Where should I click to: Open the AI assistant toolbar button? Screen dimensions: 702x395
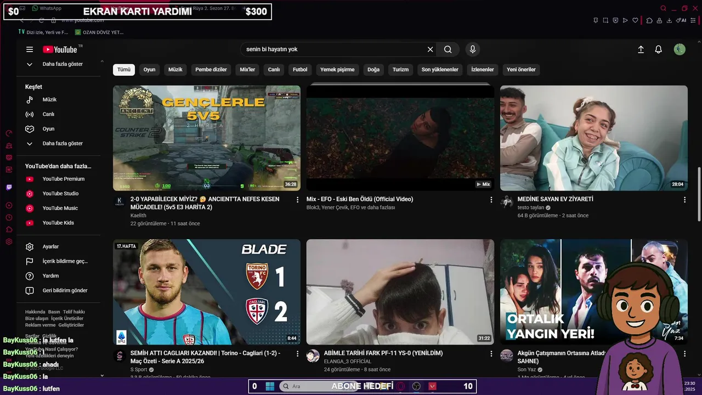point(681,20)
